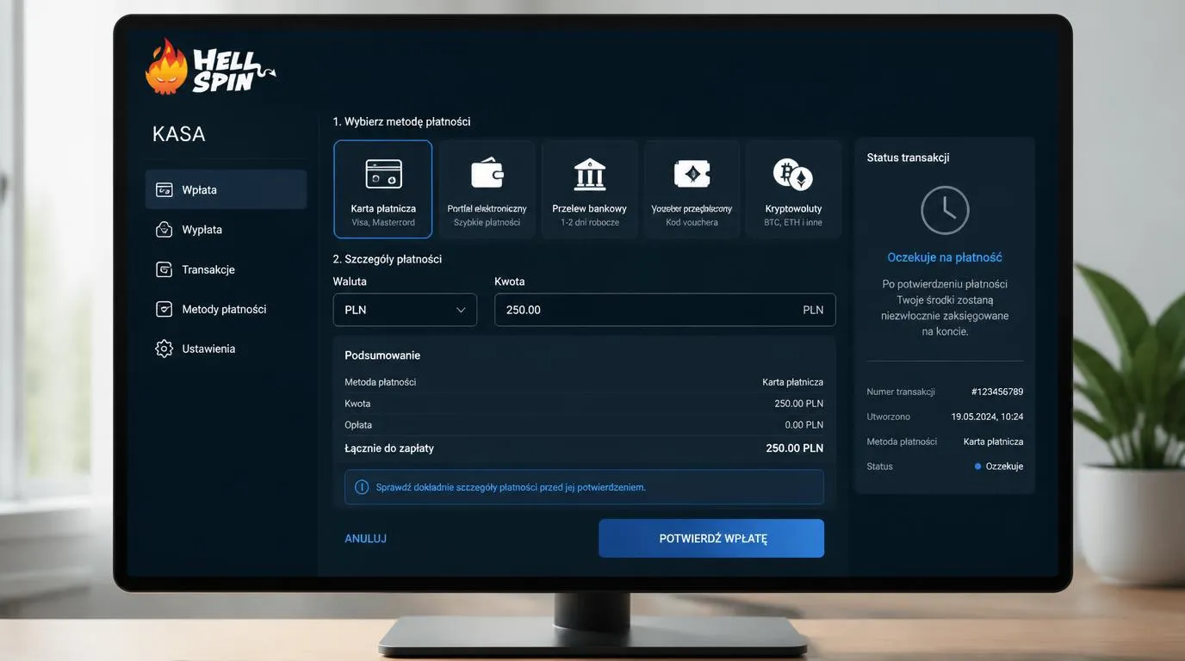Select the Karta płatnicza payment method
This screenshot has width=1185, height=661.
click(x=383, y=188)
